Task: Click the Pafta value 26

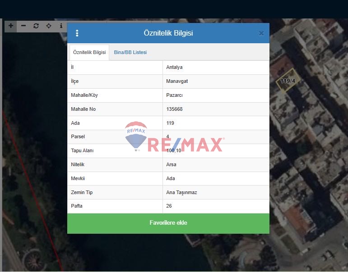Action: coord(169,206)
